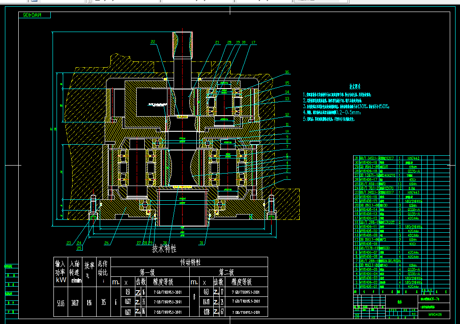Click parts list entry MW0406-03
The height and width of the screenshot is (324, 460).
point(368,278)
